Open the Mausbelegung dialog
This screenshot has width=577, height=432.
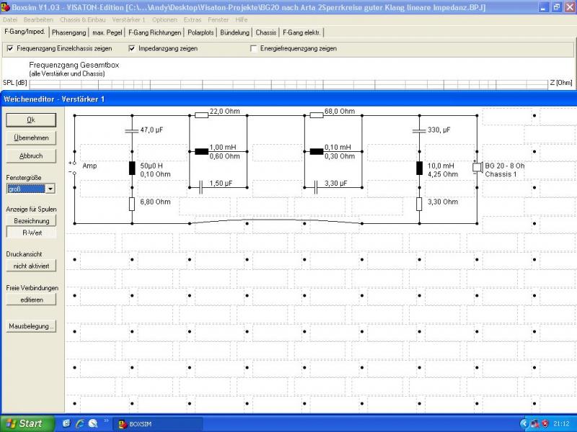click(x=31, y=326)
